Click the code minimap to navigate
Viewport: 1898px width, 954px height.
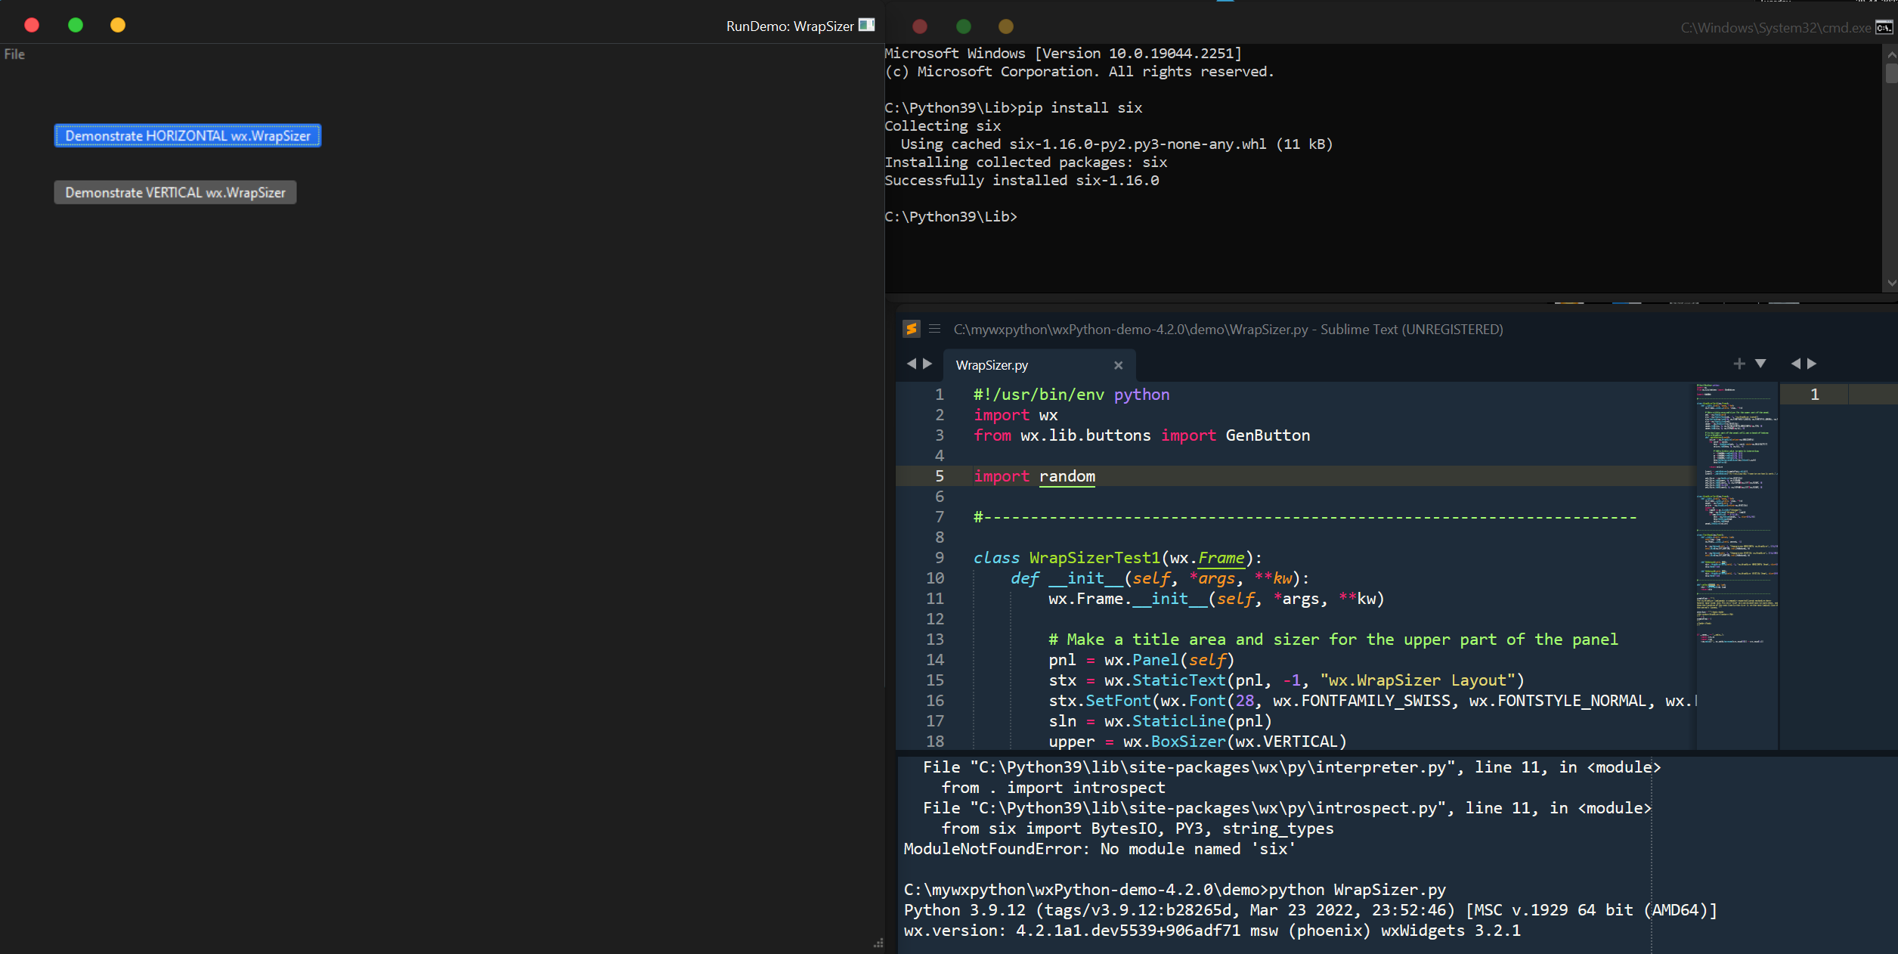coord(1735,529)
